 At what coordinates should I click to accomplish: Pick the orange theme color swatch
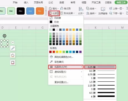(x=67, y=30)
